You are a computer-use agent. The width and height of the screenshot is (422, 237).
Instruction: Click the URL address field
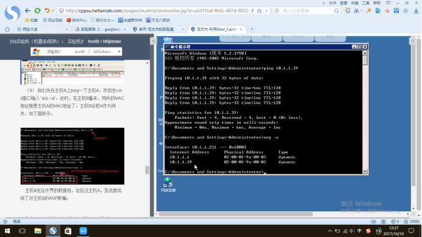pos(157,11)
